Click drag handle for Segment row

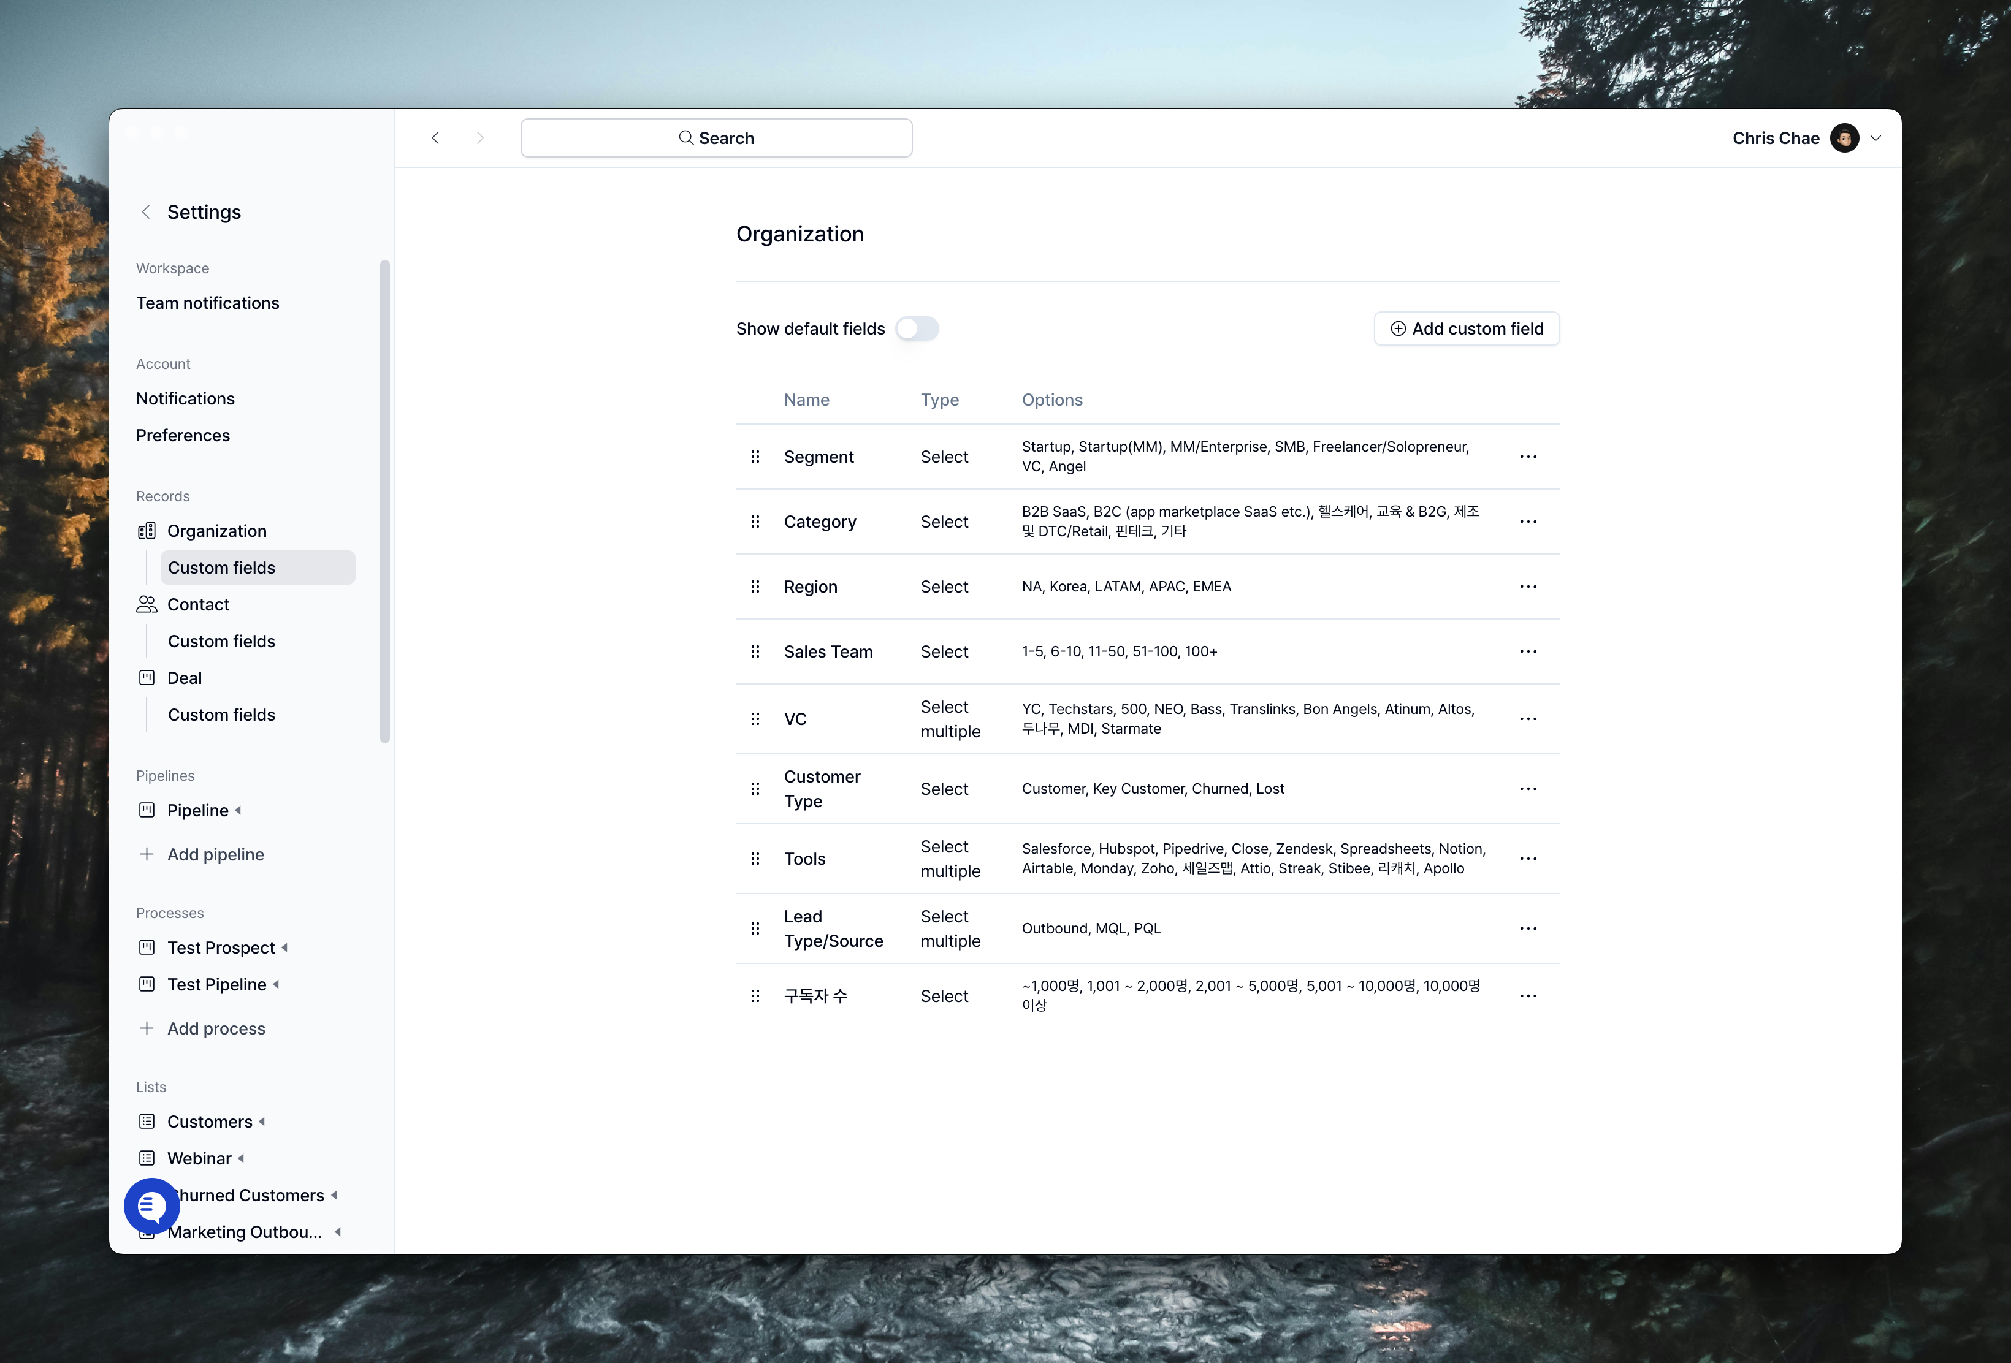click(x=755, y=457)
